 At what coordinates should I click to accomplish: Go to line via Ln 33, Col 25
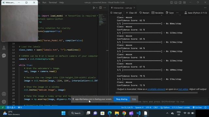click(127, 108)
